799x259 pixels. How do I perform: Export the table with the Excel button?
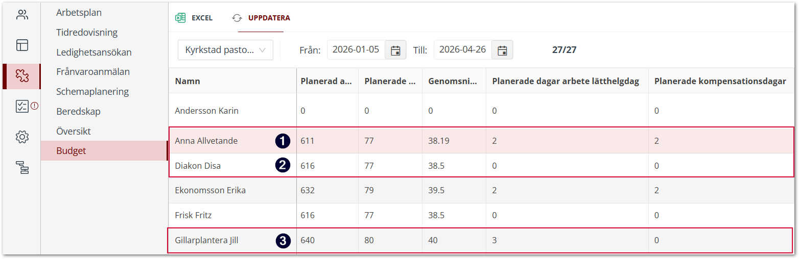(x=194, y=18)
